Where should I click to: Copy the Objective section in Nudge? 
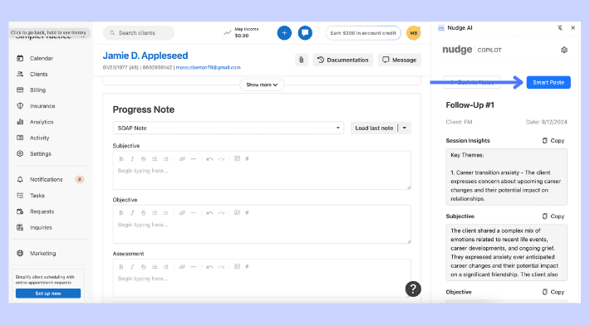click(x=553, y=292)
